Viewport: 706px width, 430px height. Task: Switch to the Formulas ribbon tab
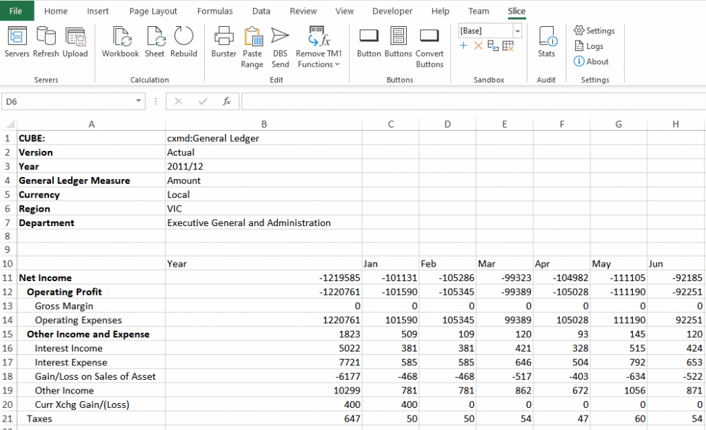tap(214, 11)
